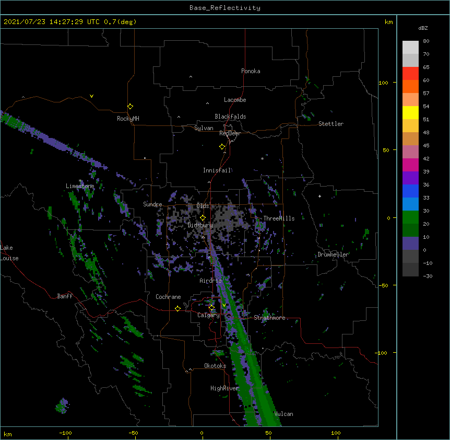Select the orange 57-60 dBZ legend color
This screenshot has height=440, width=450.
410,86
